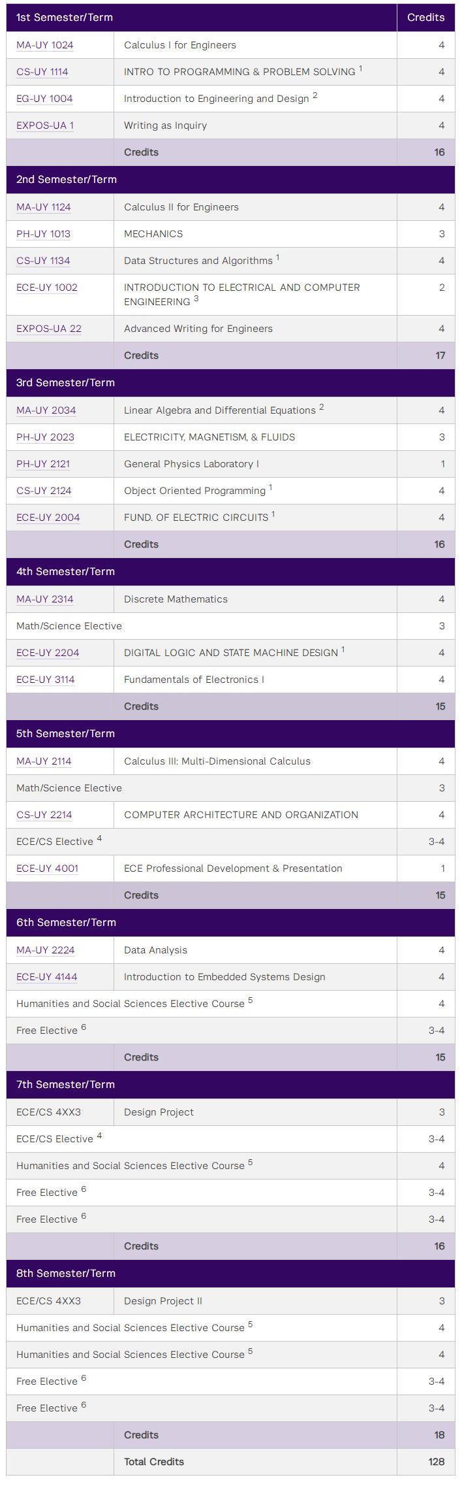Click the ECE-UY 1002 course code
This screenshot has height=1486, width=462.
coord(47,288)
